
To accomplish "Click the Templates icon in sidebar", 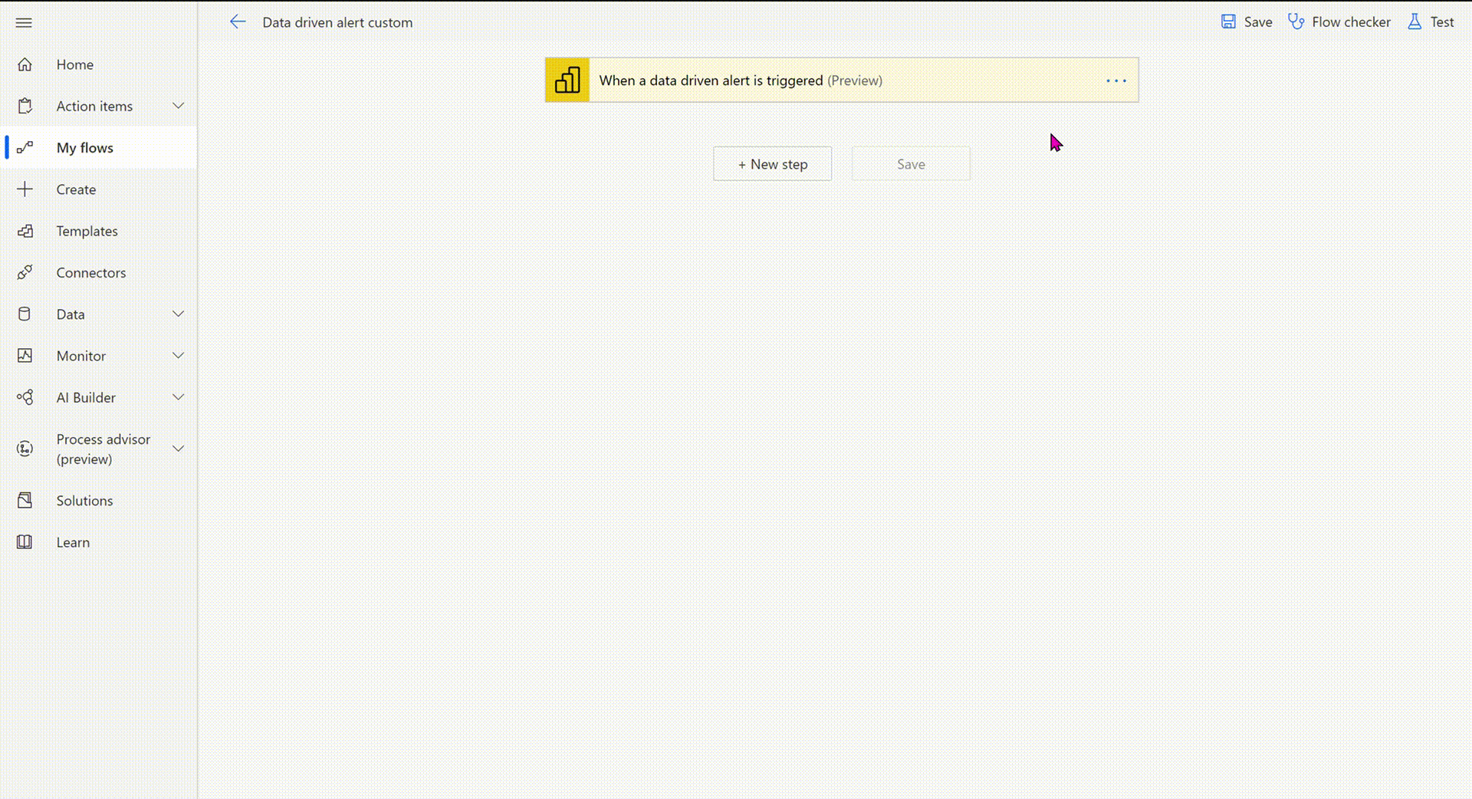I will (x=25, y=231).
